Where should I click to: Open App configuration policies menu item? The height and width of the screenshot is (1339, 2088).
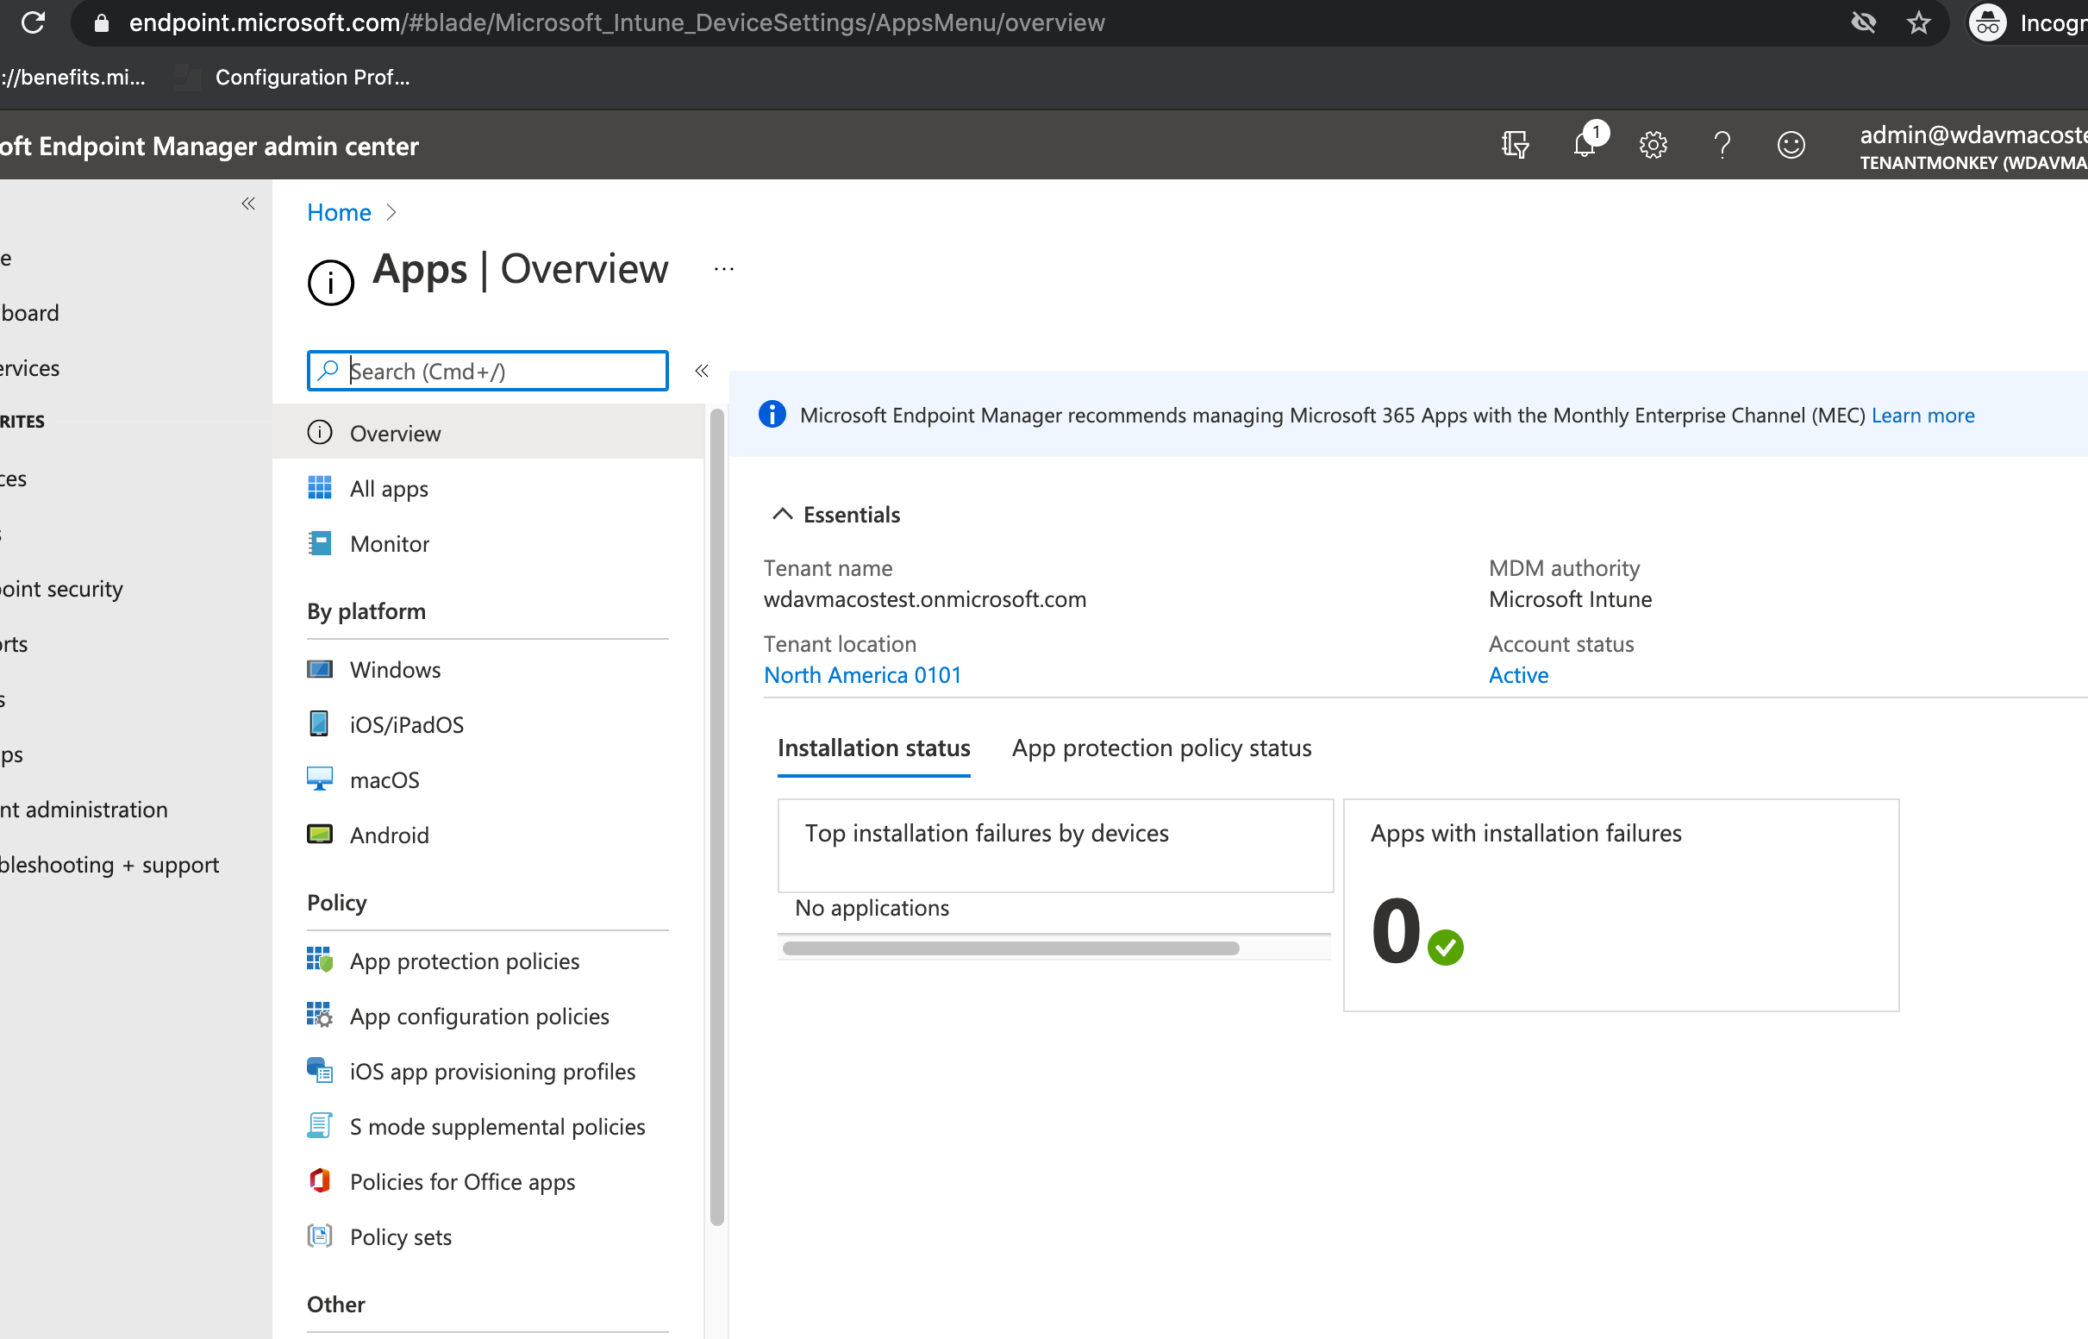pos(489,1016)
